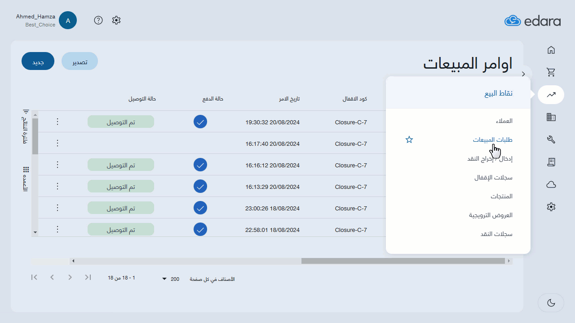
Task: Open the three-dot menu for the 23:00:26 order
Action: (57, 208)
